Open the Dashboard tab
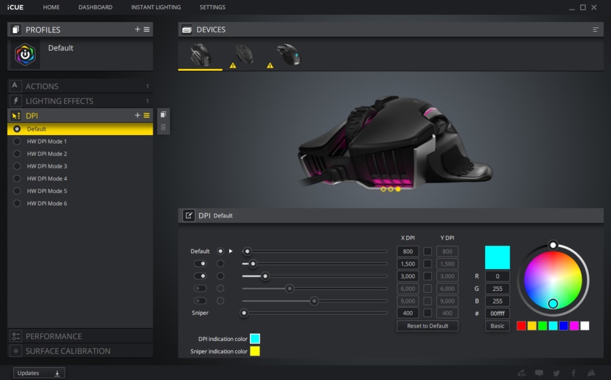The image size is (611, 380). (x=95, y=7)
